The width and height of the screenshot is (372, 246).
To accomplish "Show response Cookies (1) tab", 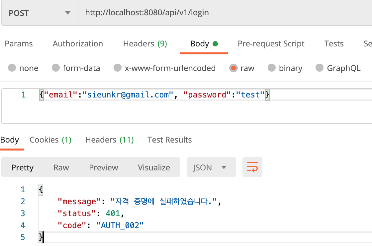I will tap(50, 140).
